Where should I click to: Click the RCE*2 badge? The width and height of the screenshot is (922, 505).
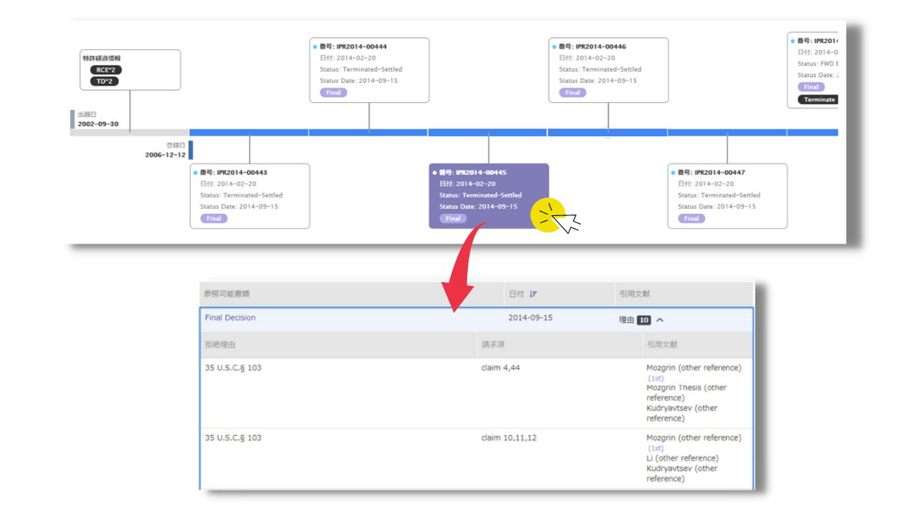[x=105, y=70]
